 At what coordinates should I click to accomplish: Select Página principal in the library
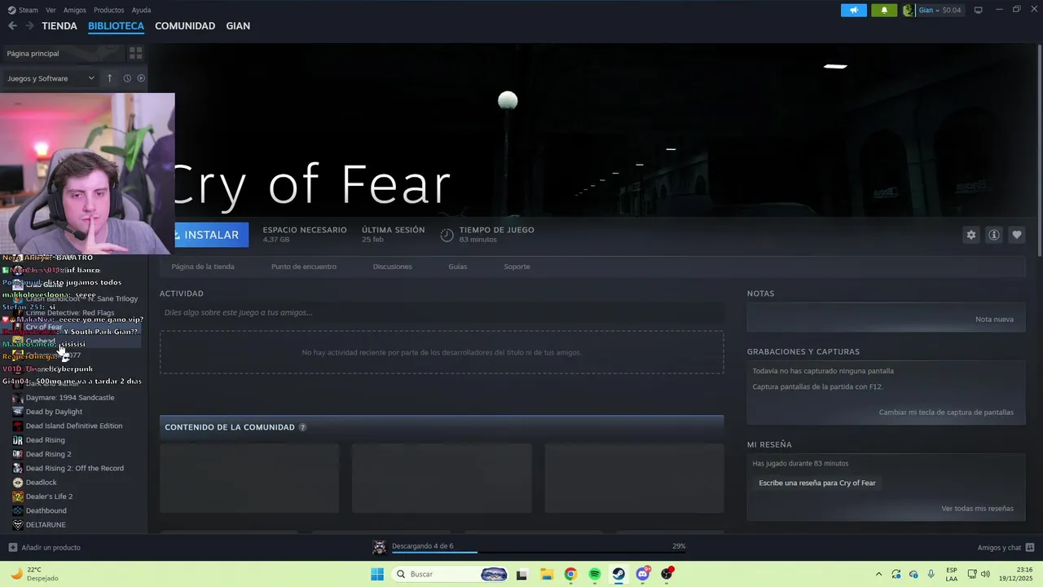pyautogui.click(x=33, y=53)
